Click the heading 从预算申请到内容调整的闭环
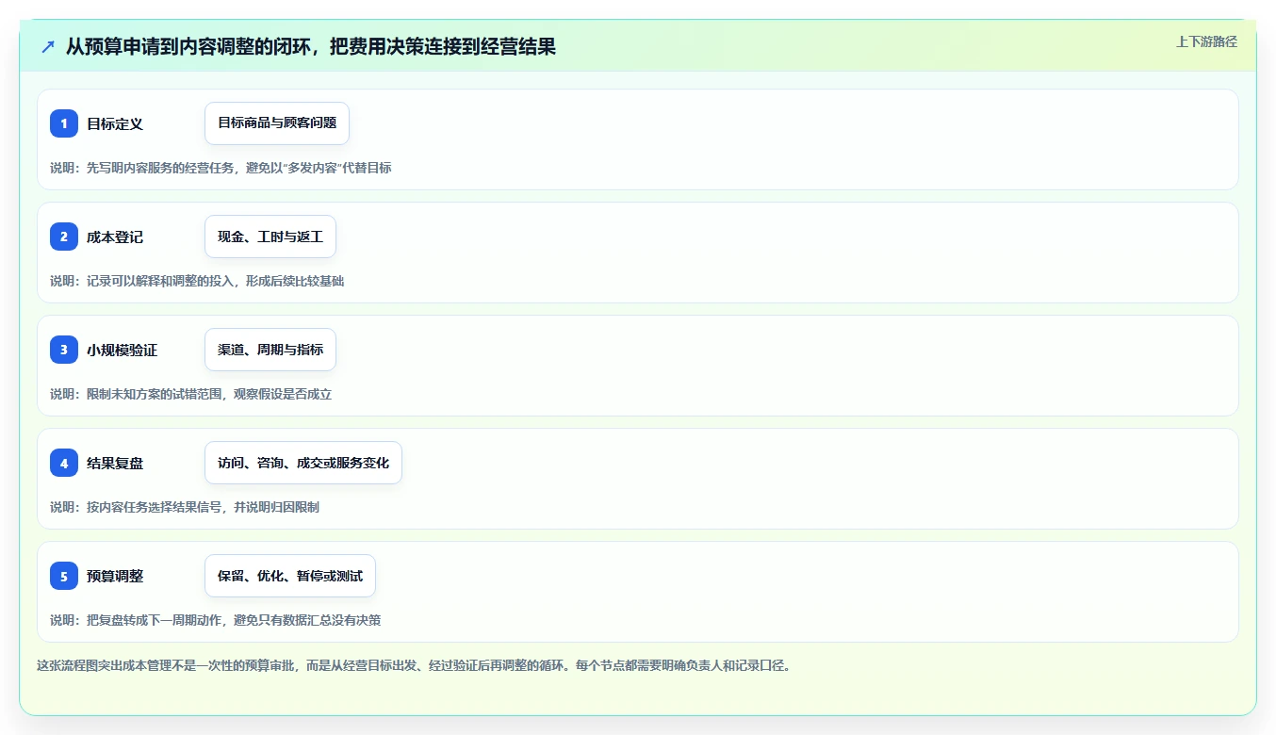This screenshot has width=1276, height=735. 311,46
